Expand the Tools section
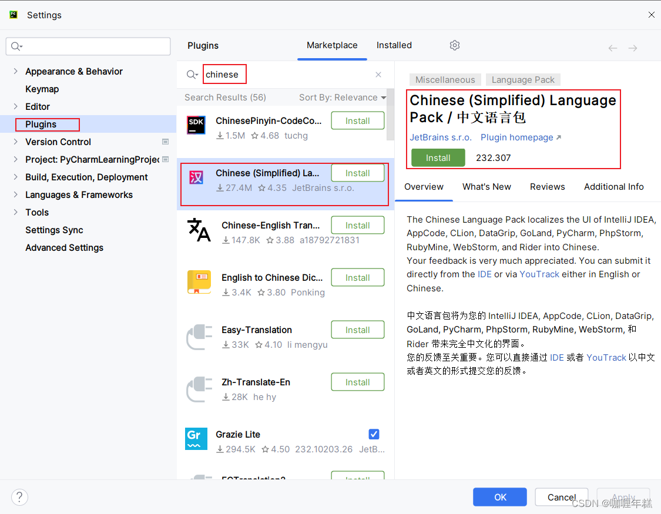This screenshot has width=661, height=514. [x=16, y=212]
